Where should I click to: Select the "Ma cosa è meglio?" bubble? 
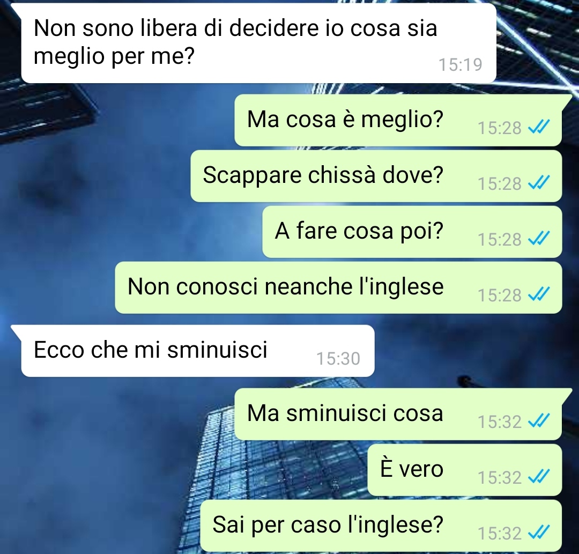[398, 120]
